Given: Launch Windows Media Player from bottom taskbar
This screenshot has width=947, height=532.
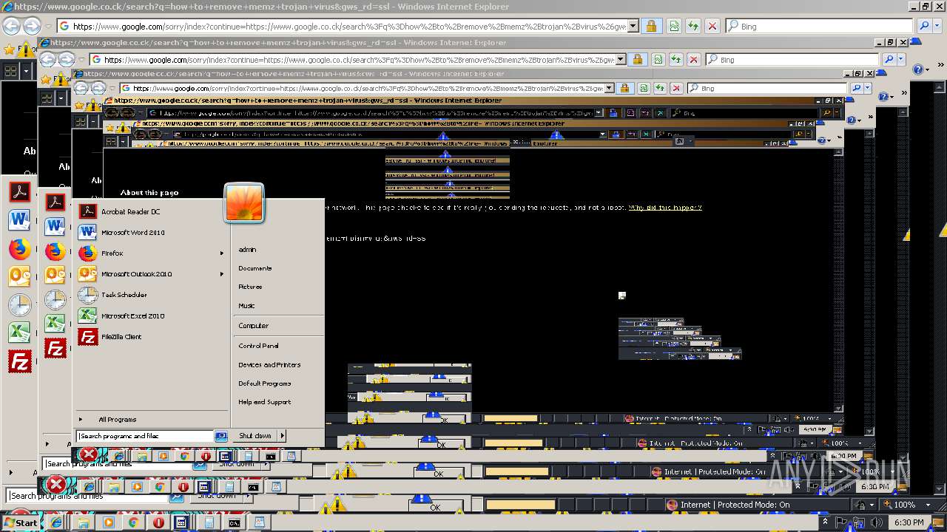Looking at the screenshot, I should tap(109, 522).
